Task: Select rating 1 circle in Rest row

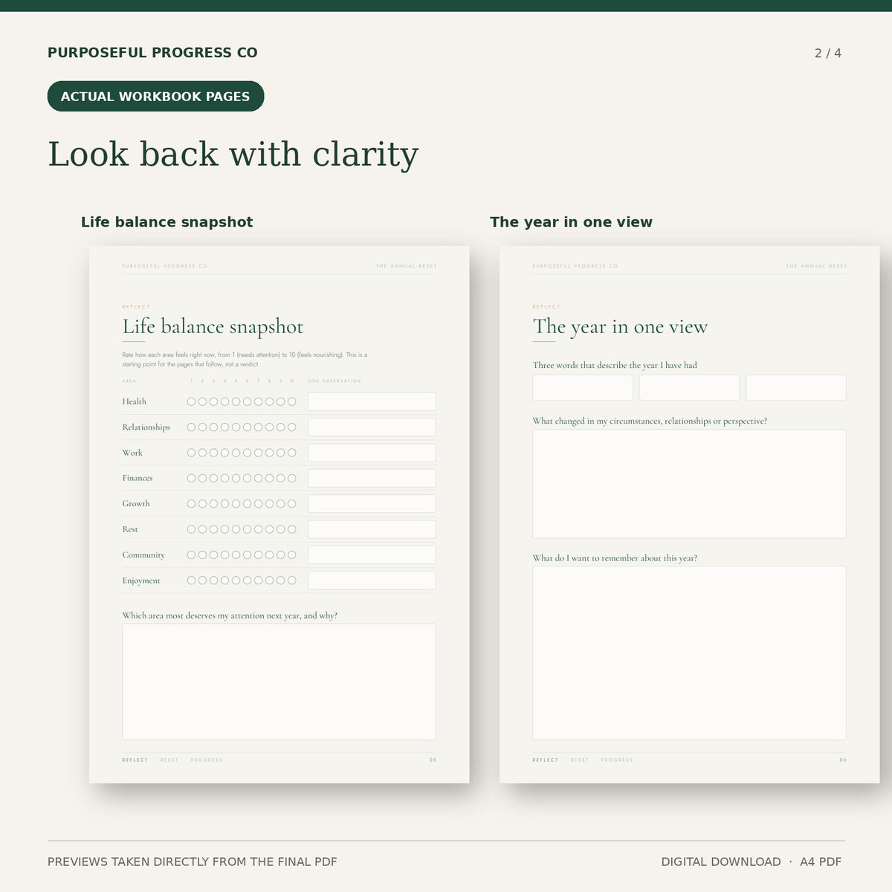Action: click(191, 529)
